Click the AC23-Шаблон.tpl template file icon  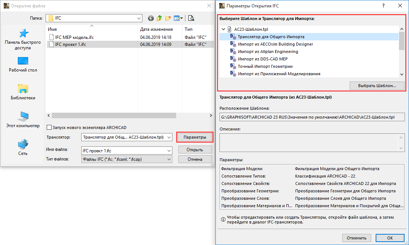tap(230, 29)
